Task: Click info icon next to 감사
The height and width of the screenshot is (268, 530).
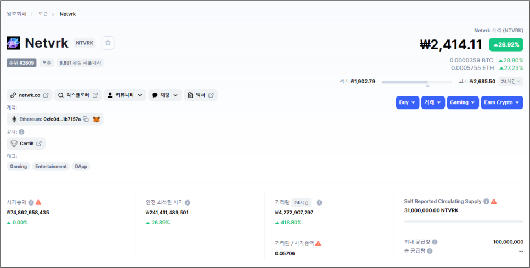Action: [x=21, y=132]
